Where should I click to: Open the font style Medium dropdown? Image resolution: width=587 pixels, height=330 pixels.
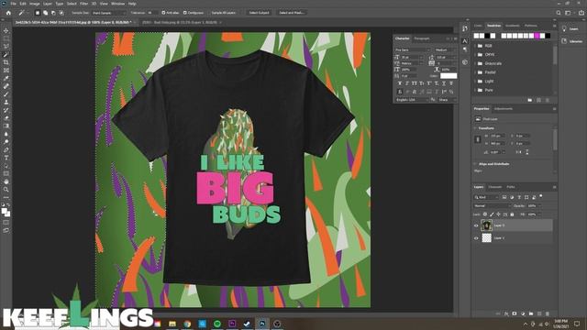tap(445, 49)
